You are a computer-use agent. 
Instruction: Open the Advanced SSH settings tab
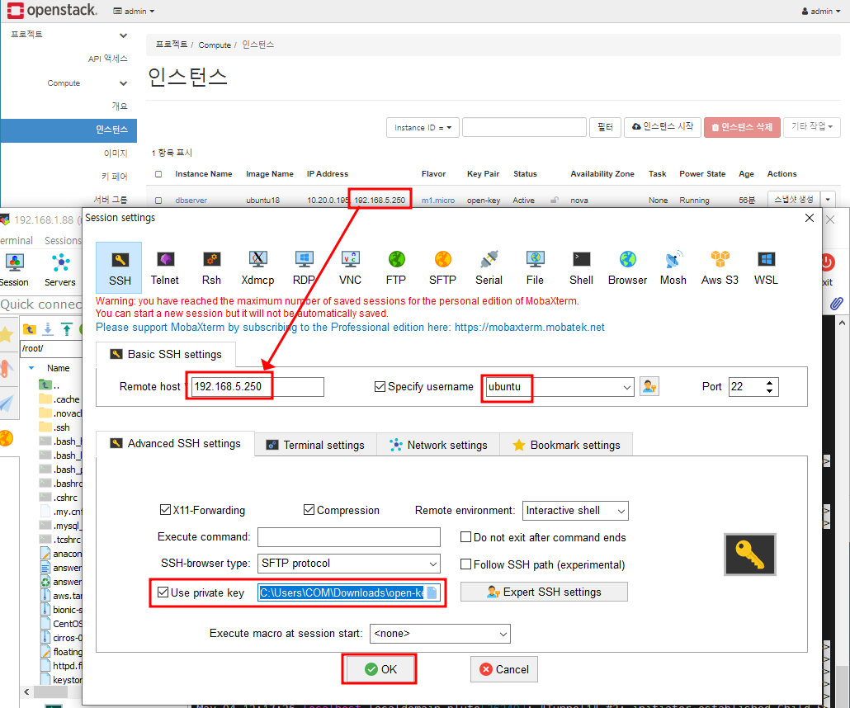click(175, 443)
